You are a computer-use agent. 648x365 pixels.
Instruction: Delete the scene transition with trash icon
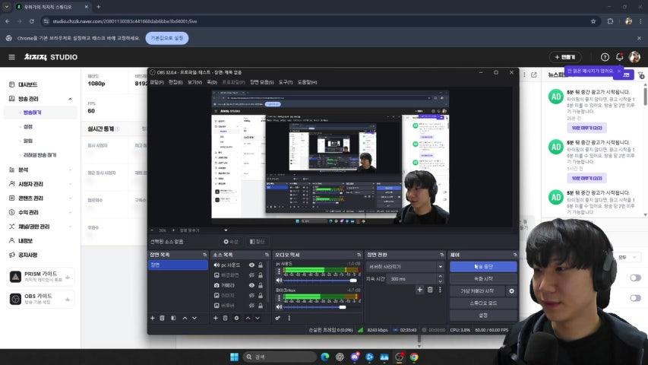430,290
